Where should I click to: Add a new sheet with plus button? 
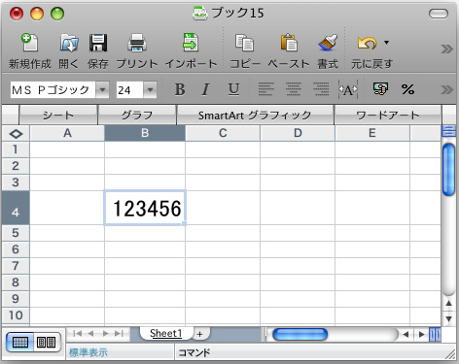coord(199,334)
